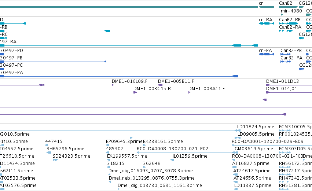Click the 30497-PC protein label

11,65
